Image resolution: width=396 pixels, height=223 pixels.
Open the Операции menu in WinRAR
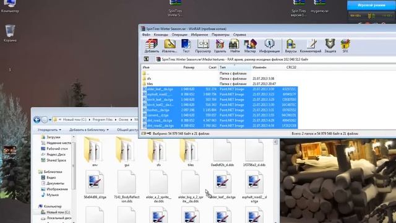179,35
